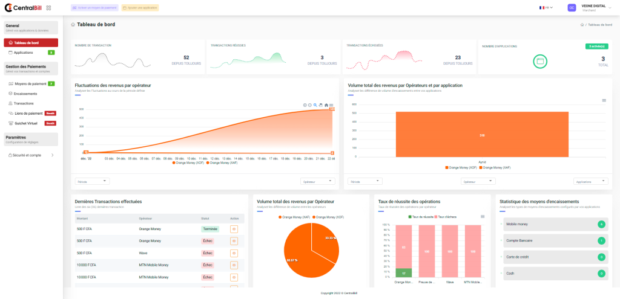The height and width of the screenshot is (299, 620).
Task: Click the eye icon for the Wave transaction
Action: tap(234, 253)
